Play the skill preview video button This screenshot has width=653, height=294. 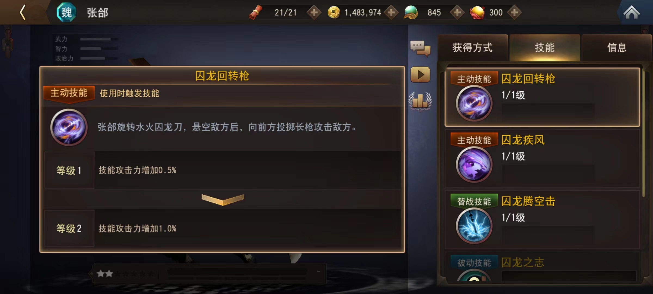(420, 74)
